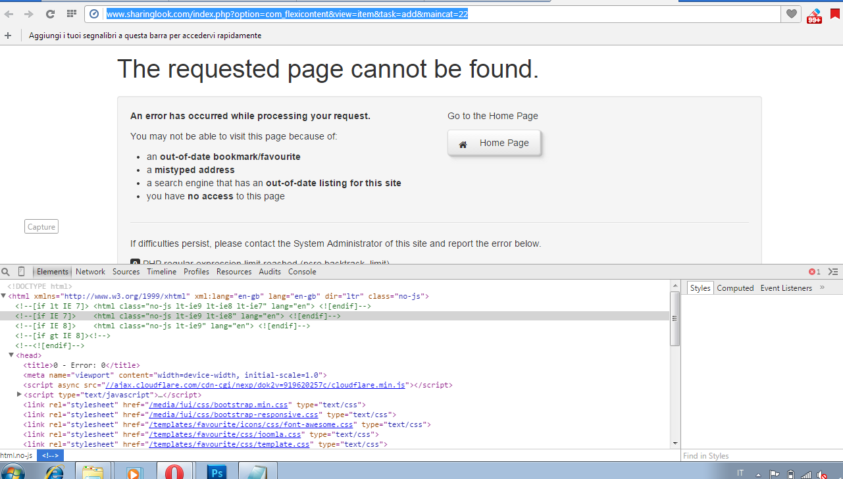Click the red error count indicator
Screen dimensions: 843x479
point(815,272)
